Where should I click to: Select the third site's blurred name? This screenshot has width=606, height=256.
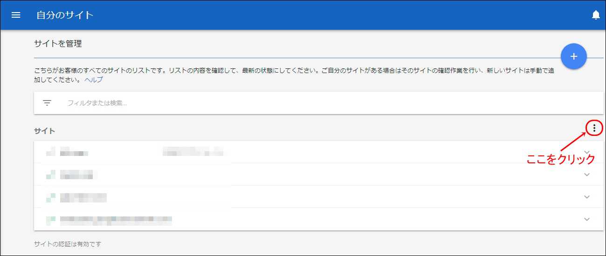pyautogui.click(x=83, y=197)
